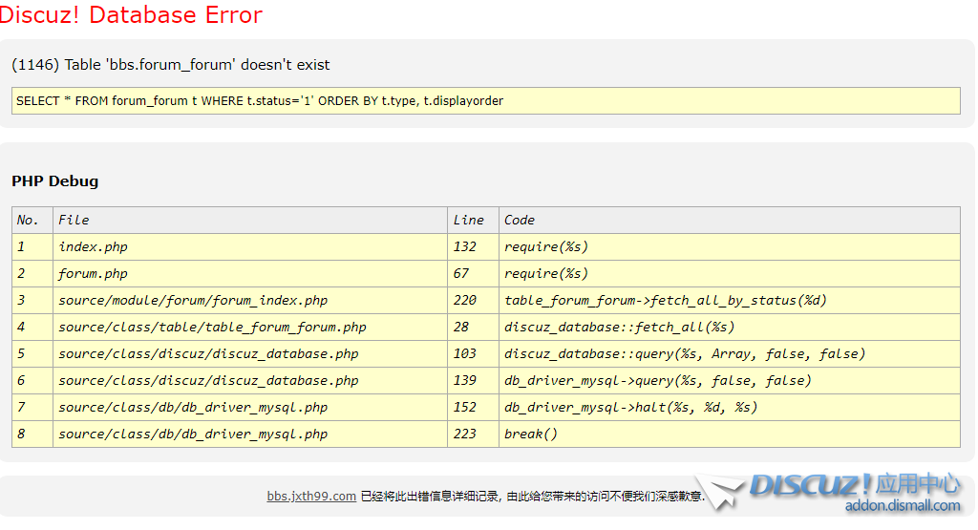Select the discuz_database.php file cell in row 5
Viewport: 978px width, 530px height.
tap(250, 354)
